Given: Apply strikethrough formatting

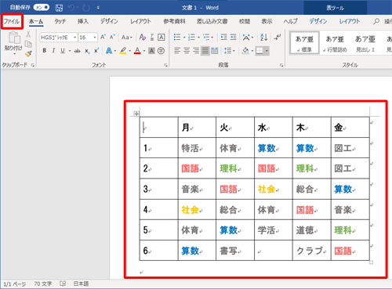Looking at the screenshot, I should [x=77, y=51].
